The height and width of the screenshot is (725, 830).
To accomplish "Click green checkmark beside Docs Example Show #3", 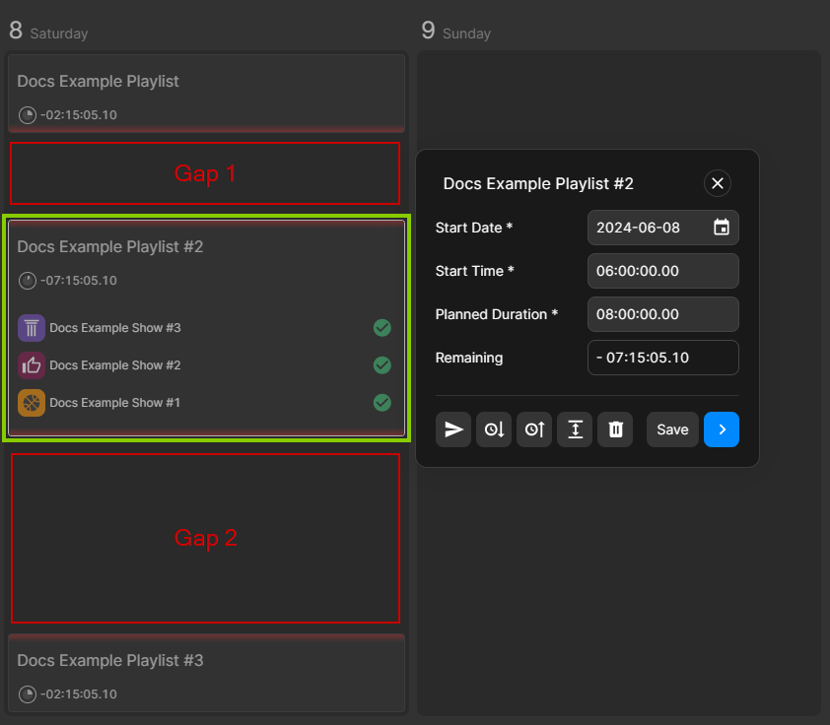I will point(382,328).
